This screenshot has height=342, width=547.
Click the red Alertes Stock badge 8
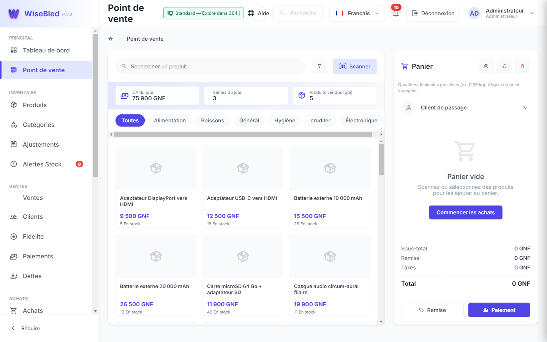pyautogui.click(x=79, y=164)
